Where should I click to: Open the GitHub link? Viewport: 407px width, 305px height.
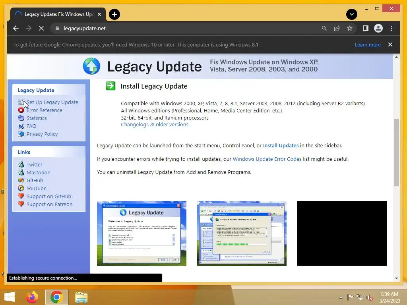click(x=35, y=181)
